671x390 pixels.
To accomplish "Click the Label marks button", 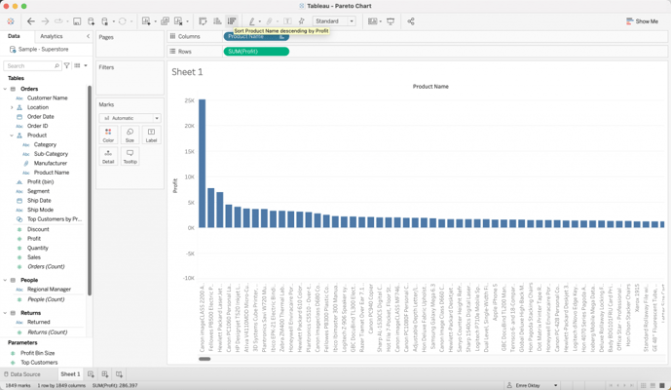I will click(151, 135).
